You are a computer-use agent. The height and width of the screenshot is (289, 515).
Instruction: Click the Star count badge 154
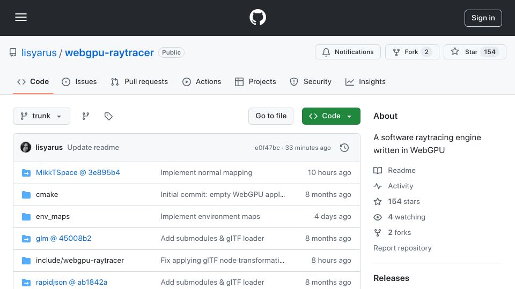[x=489, y=52]
